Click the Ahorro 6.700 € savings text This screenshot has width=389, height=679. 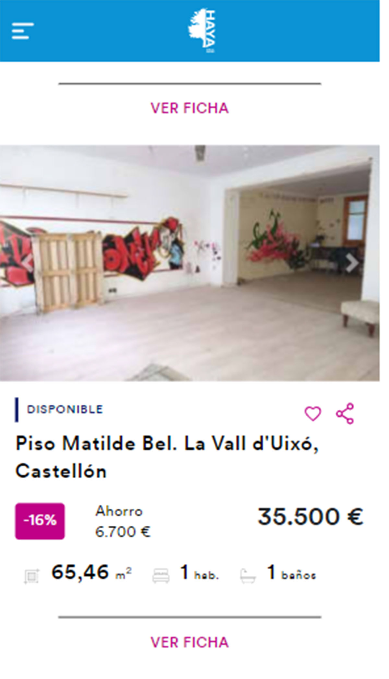tap(123, 522)
